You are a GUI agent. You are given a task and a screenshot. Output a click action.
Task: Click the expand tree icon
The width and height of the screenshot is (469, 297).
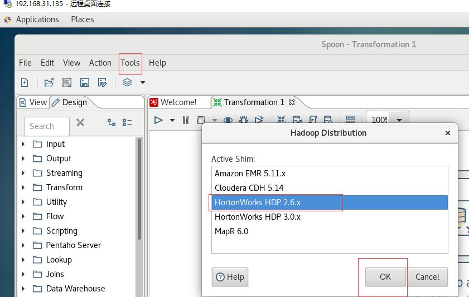[x=112, y=122]
